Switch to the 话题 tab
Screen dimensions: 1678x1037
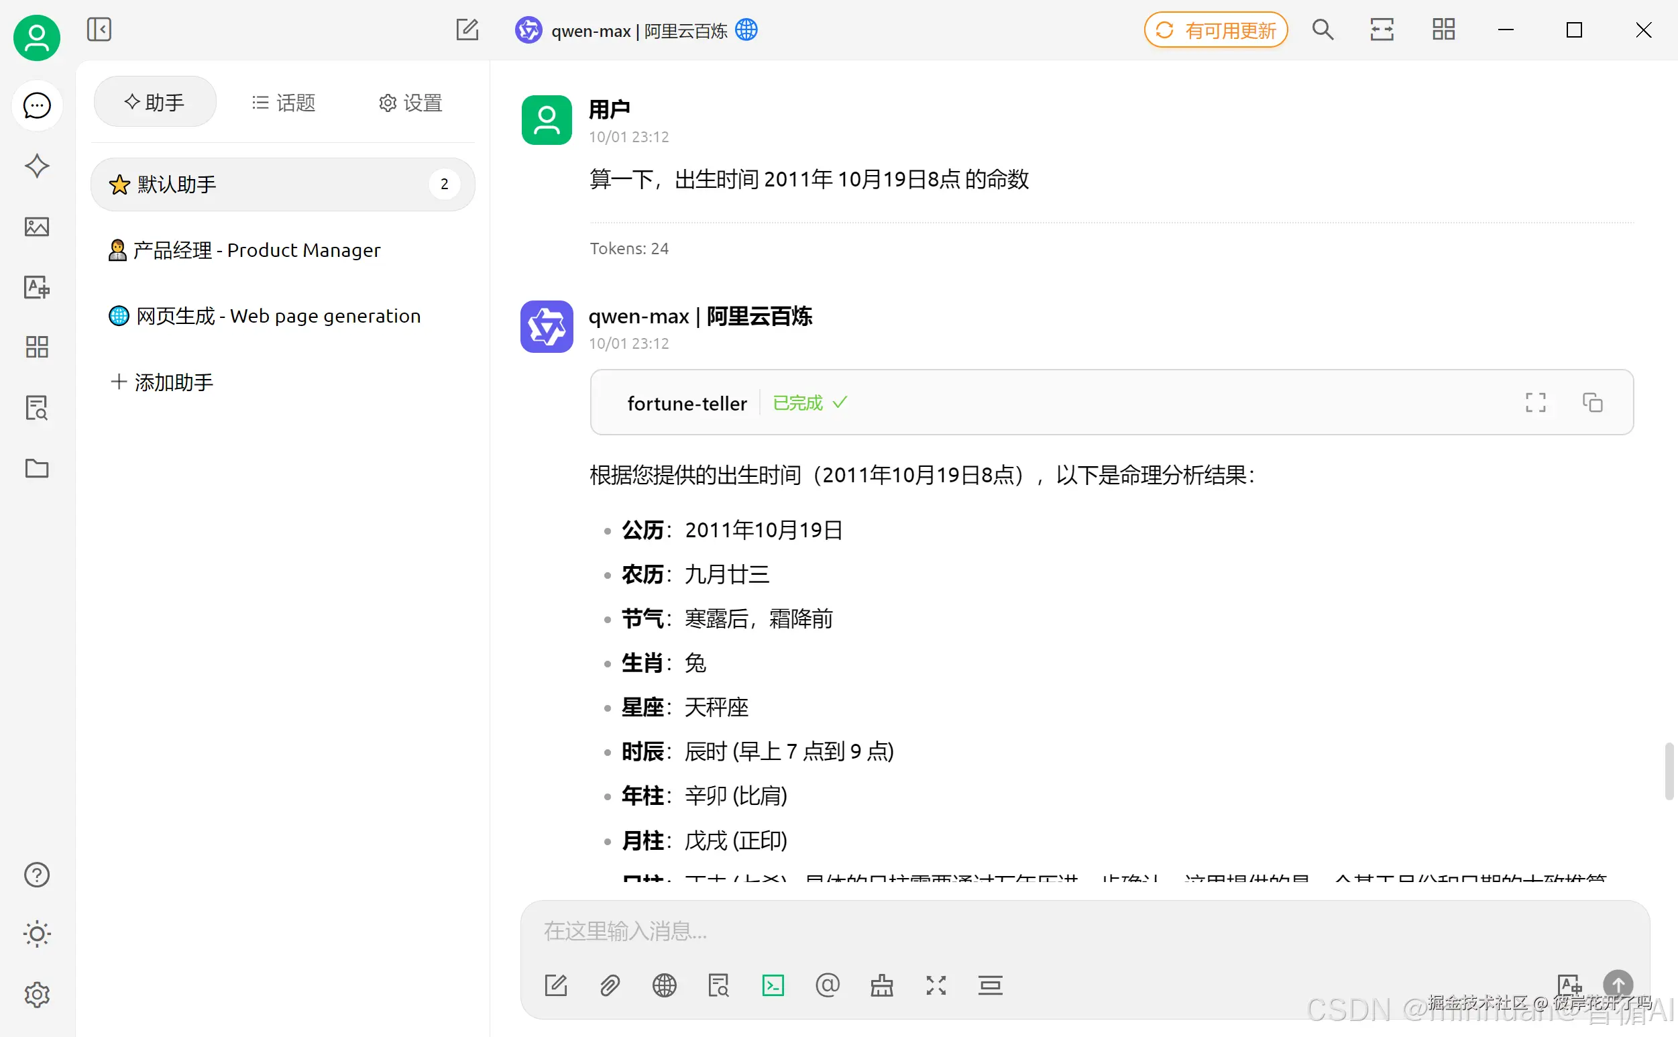284,103
